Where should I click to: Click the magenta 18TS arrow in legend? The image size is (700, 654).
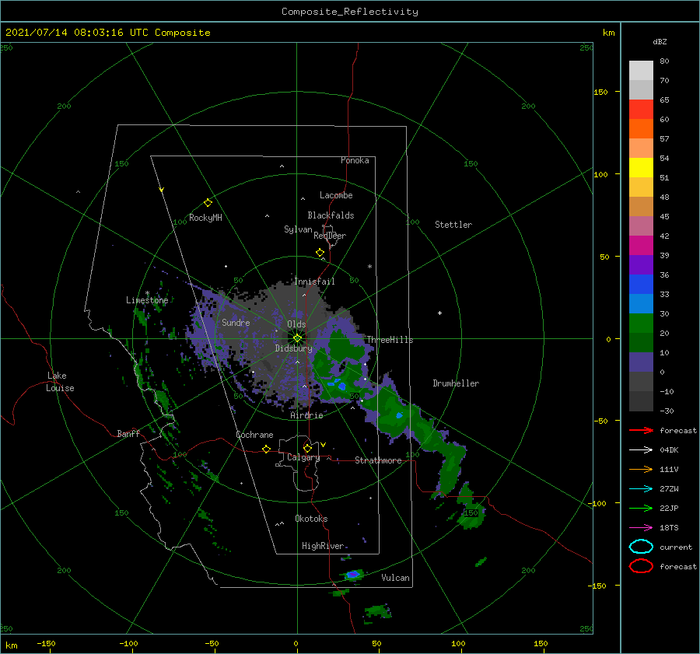[x=641, y=528]
